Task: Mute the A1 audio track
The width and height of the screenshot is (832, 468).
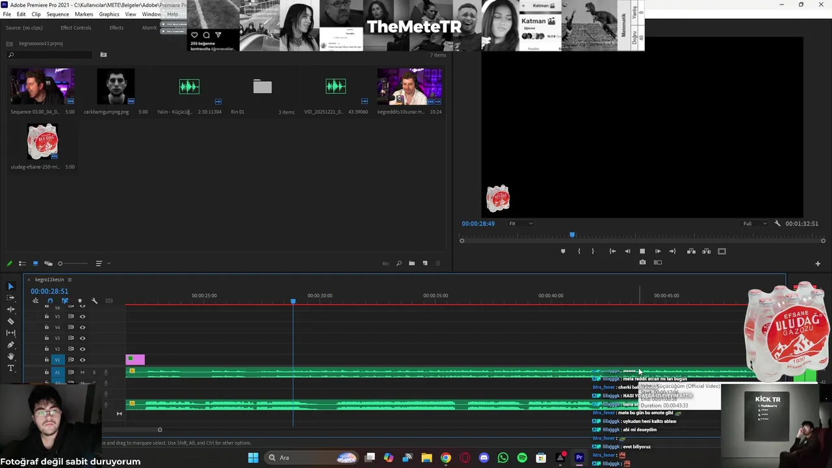Action: click(x=83, y=372)
